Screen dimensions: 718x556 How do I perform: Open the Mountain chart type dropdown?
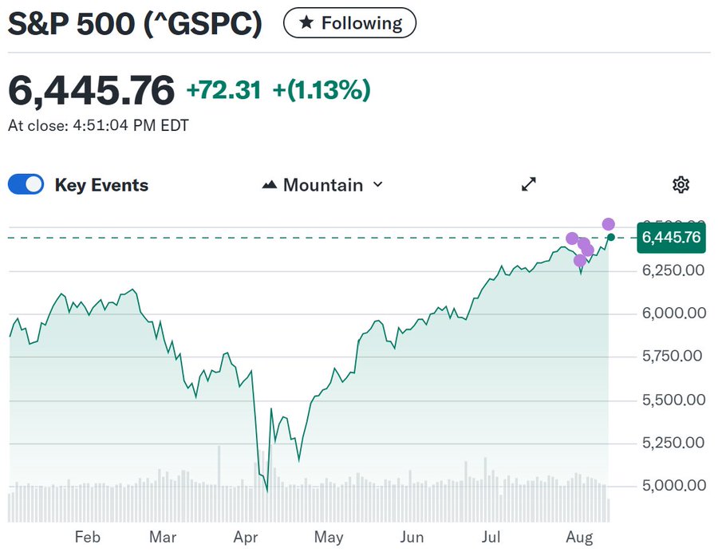pyautogui.click(x=322, y=185)
